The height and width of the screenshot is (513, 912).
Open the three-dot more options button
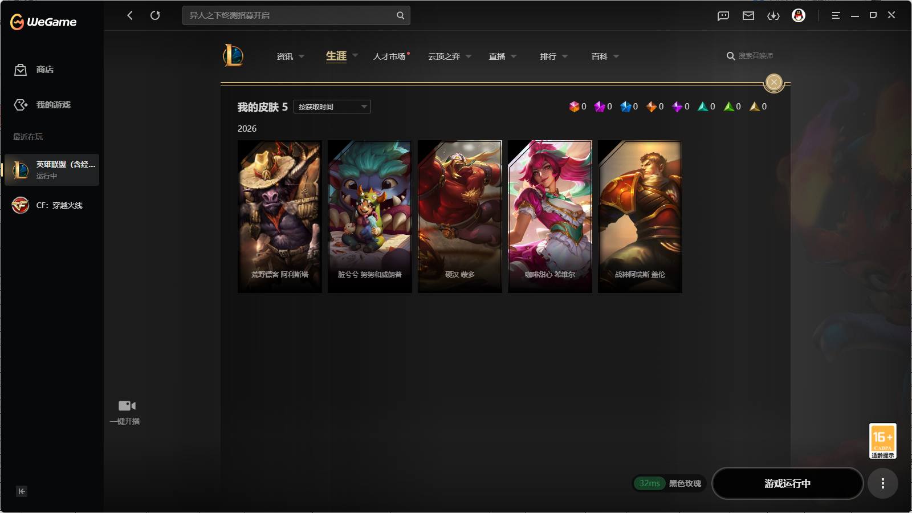coord(883,483)
